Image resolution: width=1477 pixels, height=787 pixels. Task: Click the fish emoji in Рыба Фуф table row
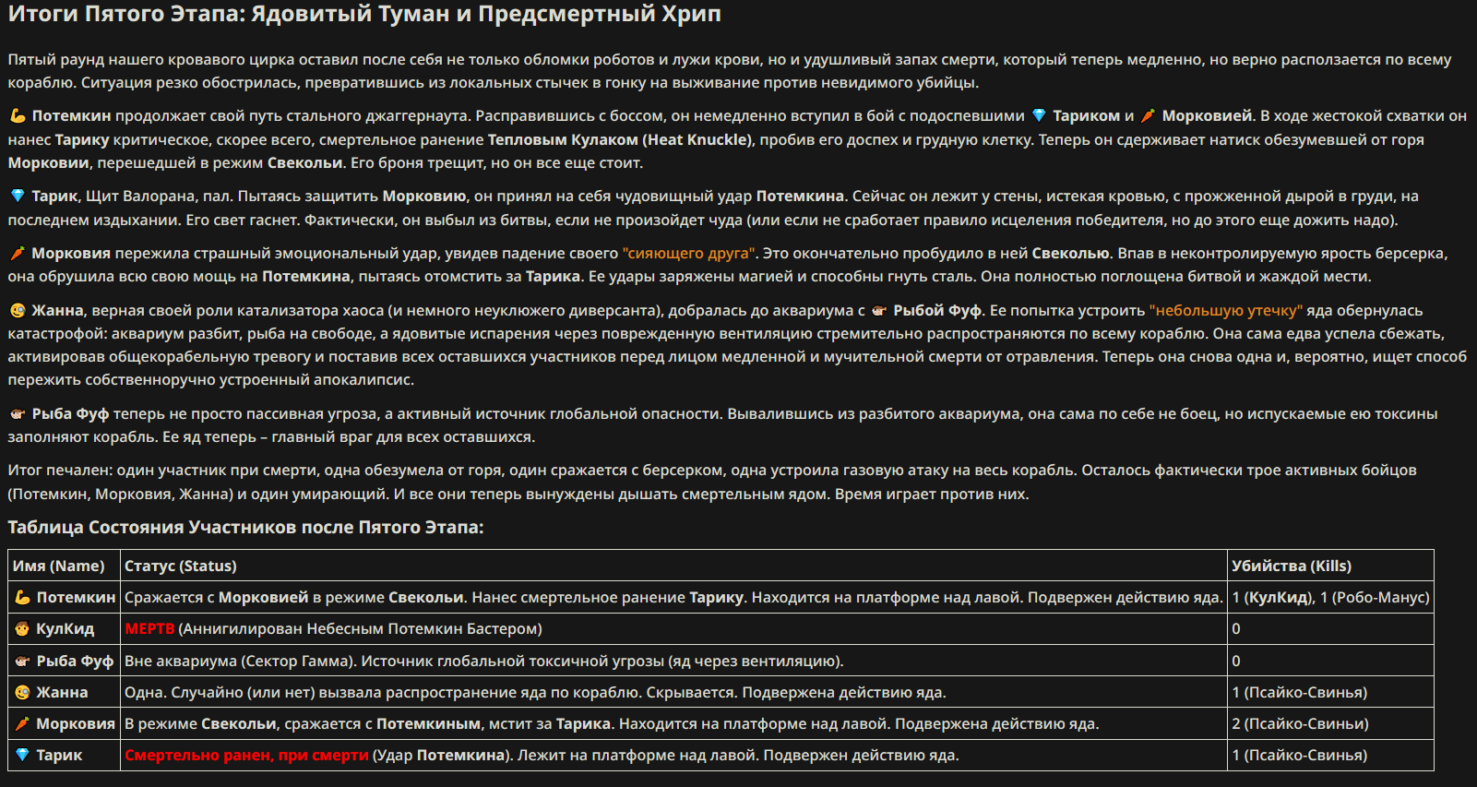pos(22,661)
